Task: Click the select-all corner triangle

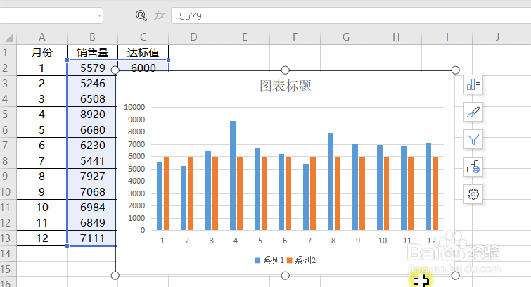Action: [9, 37]
